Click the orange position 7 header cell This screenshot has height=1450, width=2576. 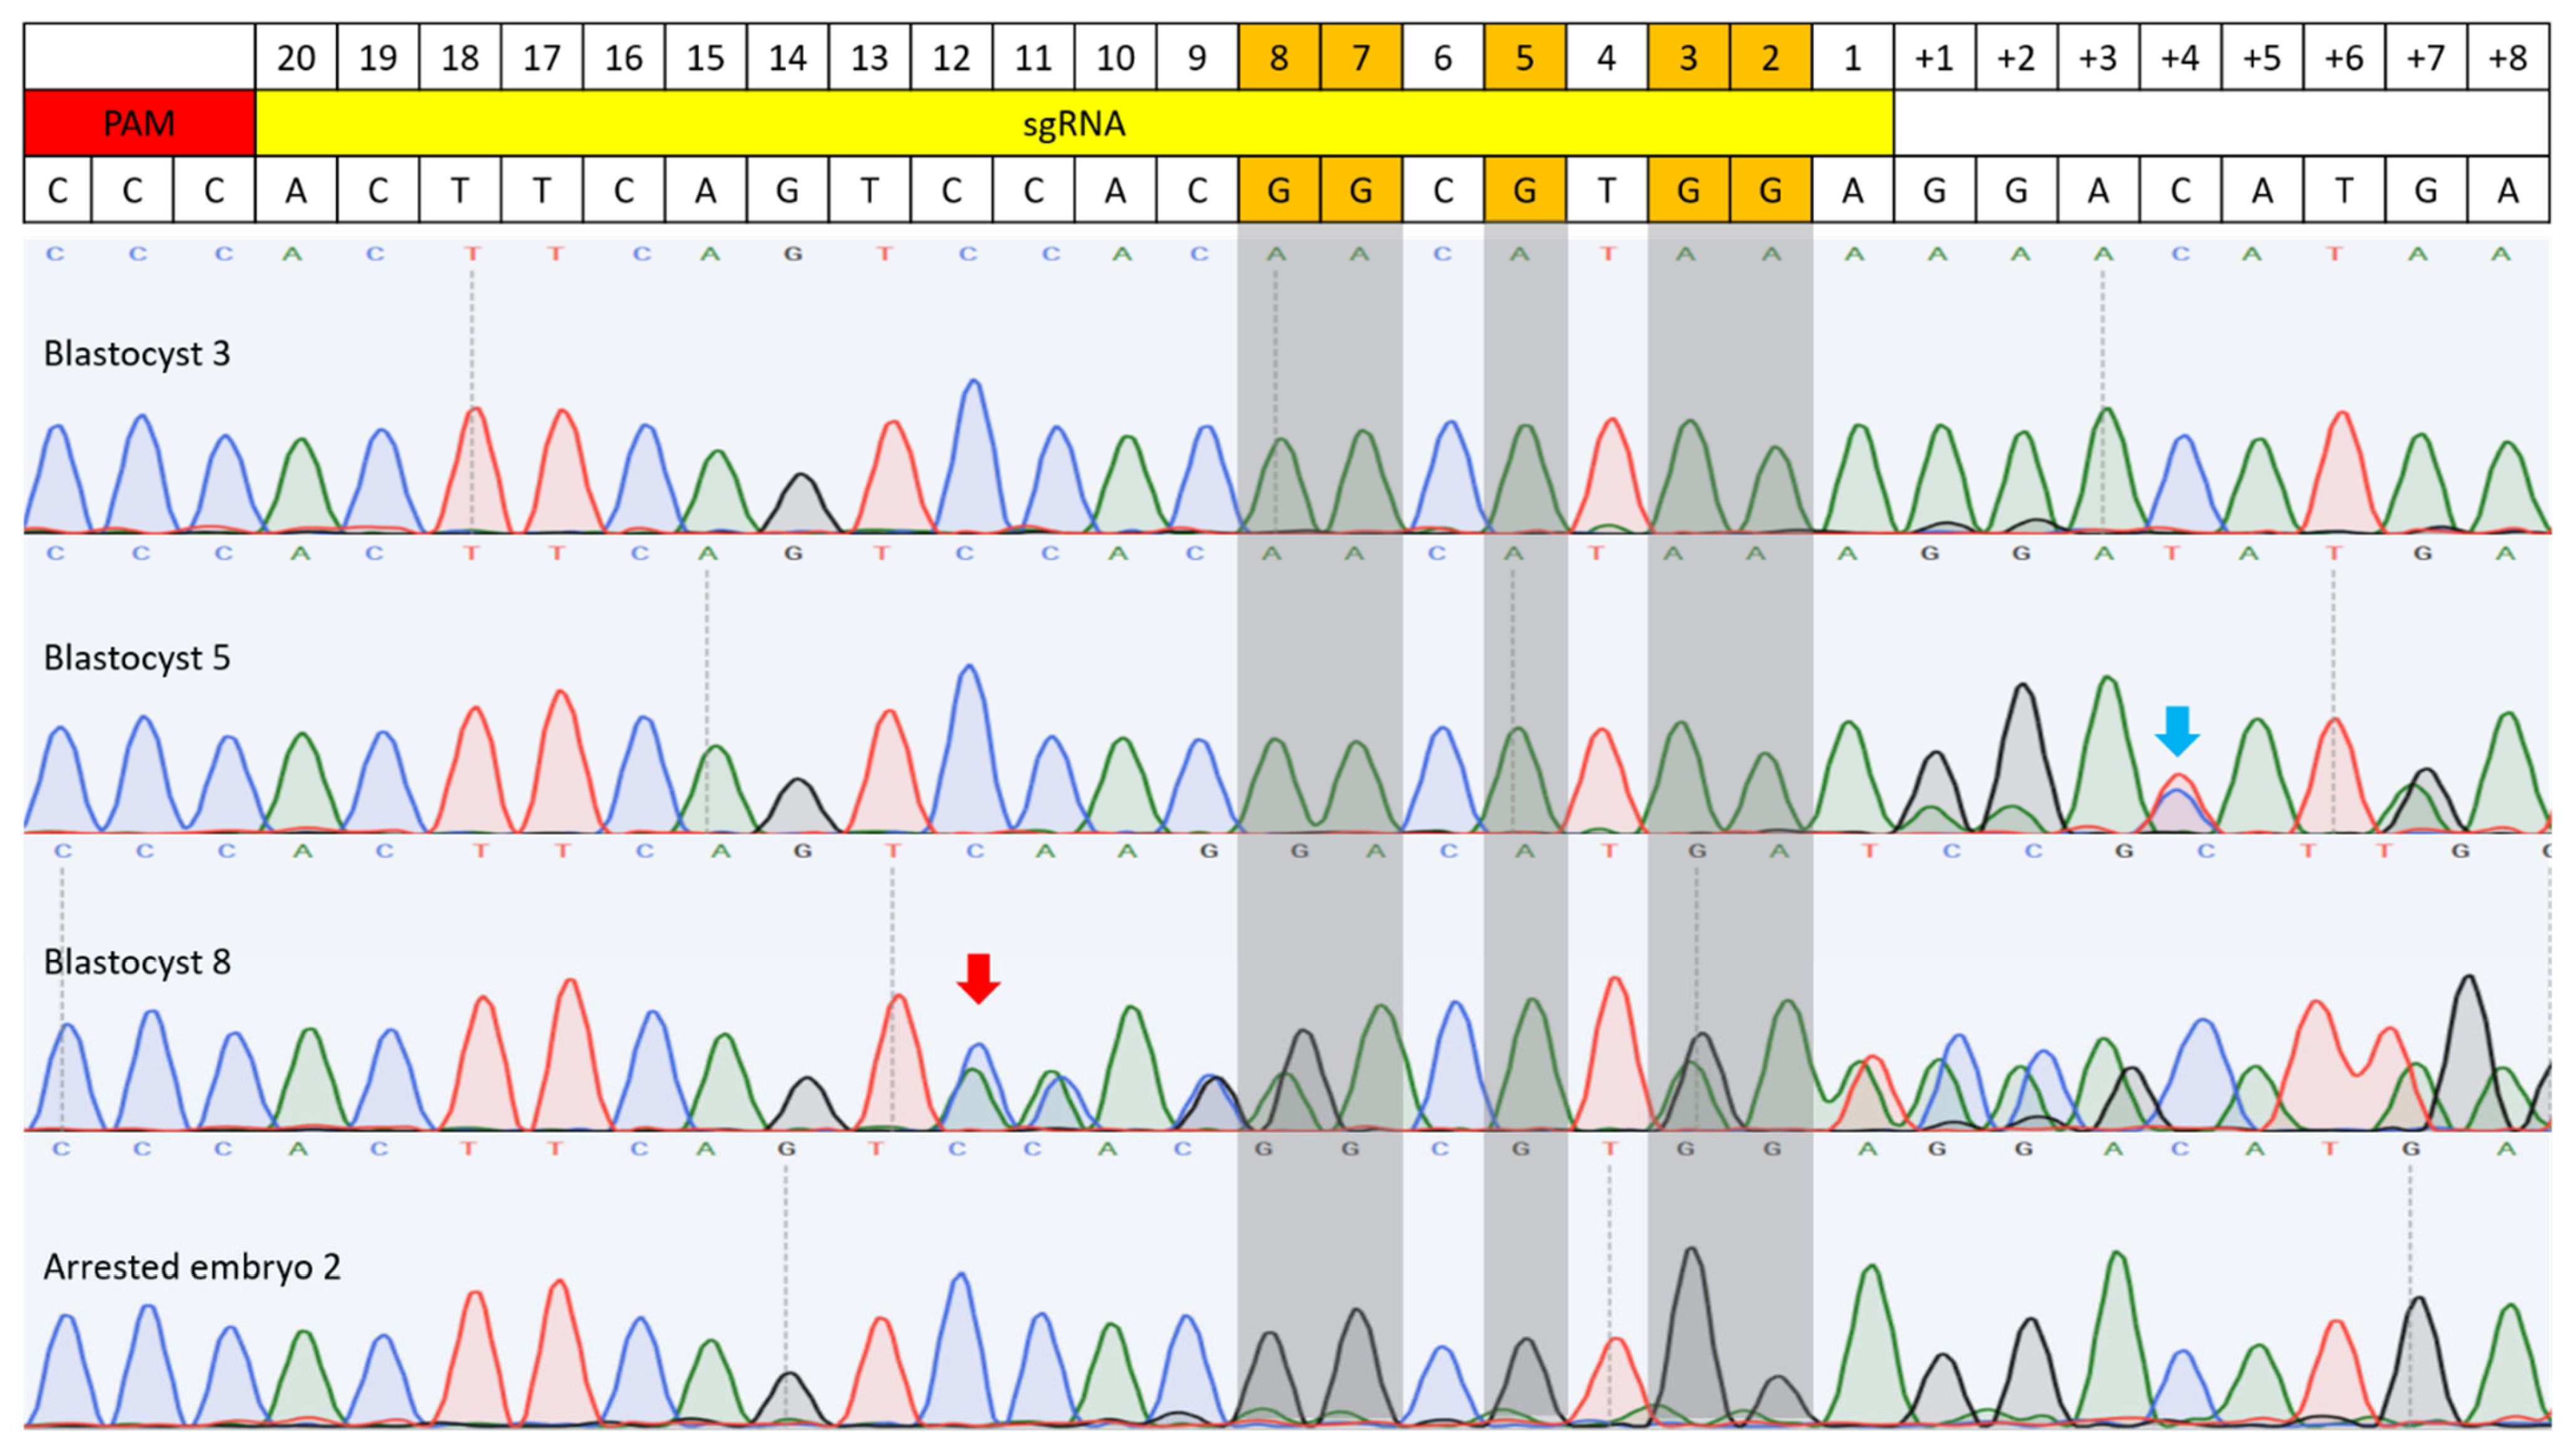pos(1361,57)
